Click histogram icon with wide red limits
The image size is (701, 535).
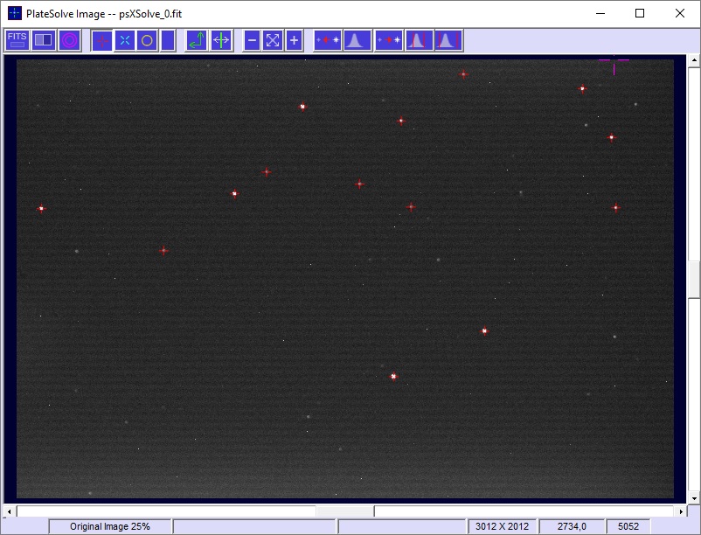pyautogui.click(x=448, y=40)
